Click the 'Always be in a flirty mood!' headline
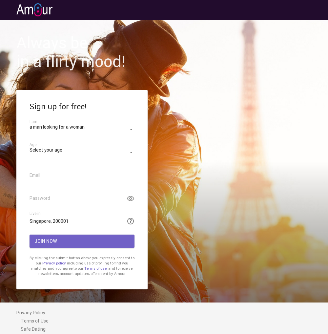Screen dimensions: 328x334 click(x=71, y=52)
